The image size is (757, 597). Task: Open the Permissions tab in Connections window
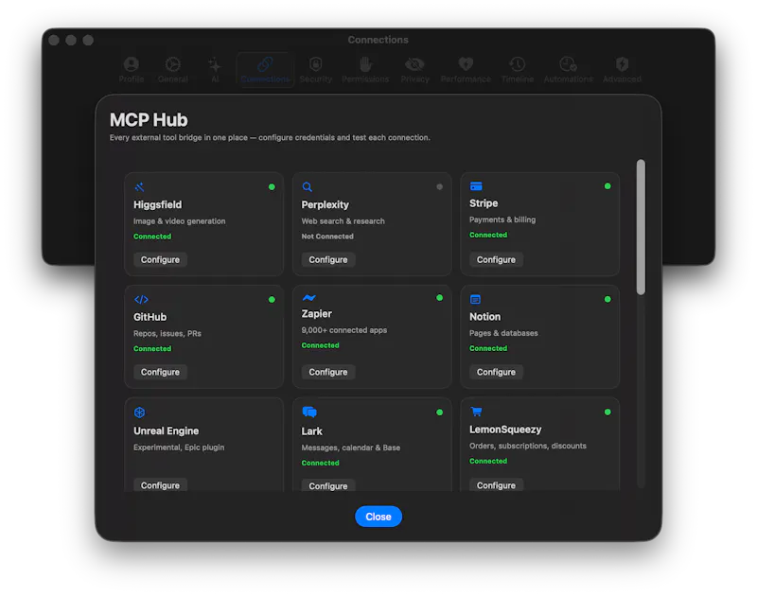[365, 70]
